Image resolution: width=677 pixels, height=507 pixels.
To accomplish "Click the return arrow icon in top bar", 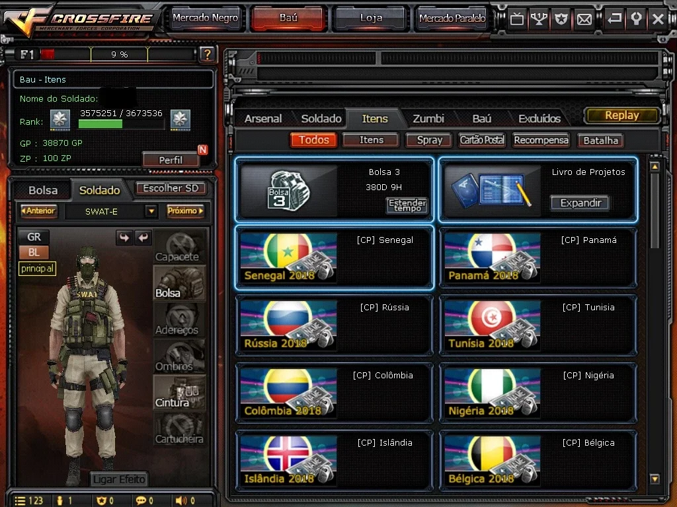I will point(614,18).
